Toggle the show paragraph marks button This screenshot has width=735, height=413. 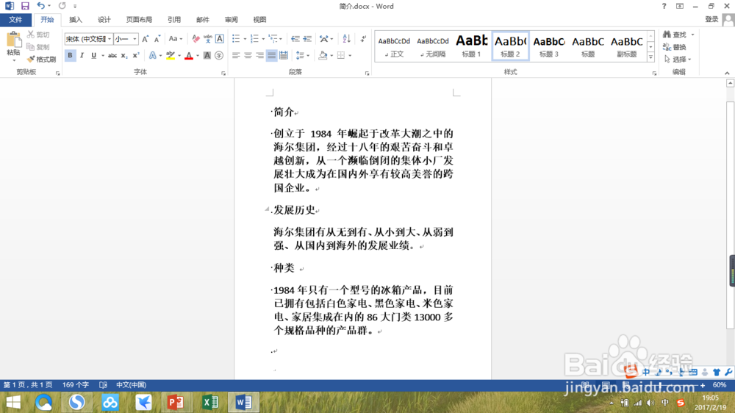(363, 39)
